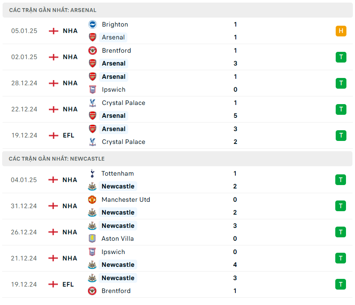Click the green T badge for Brentford vs Arsenal
Viewport: 355px width, 305px height.
click(341, 57)
